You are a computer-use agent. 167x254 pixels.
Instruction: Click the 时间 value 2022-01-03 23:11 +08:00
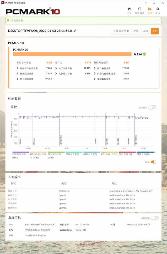(138, 224)
